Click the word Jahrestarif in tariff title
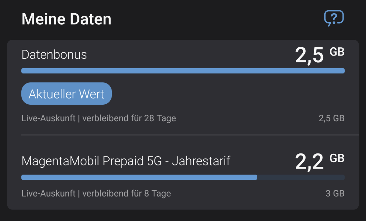366x221 pixels. (201, 161)
